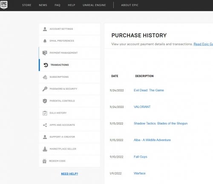Click the Epic Games logo
Viewport: 213px width, 184px height.
[x=4, y=5]
